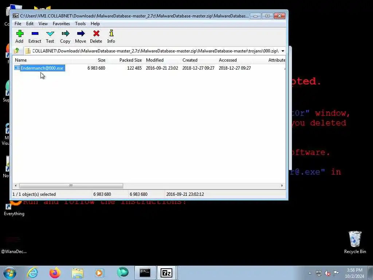Open the Windows Start button

coord(10,273)
